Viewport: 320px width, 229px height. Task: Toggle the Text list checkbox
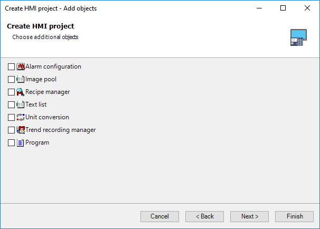click(11, 104)
